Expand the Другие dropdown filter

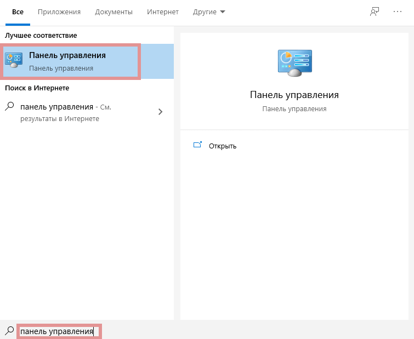click(x=209, y=12)
